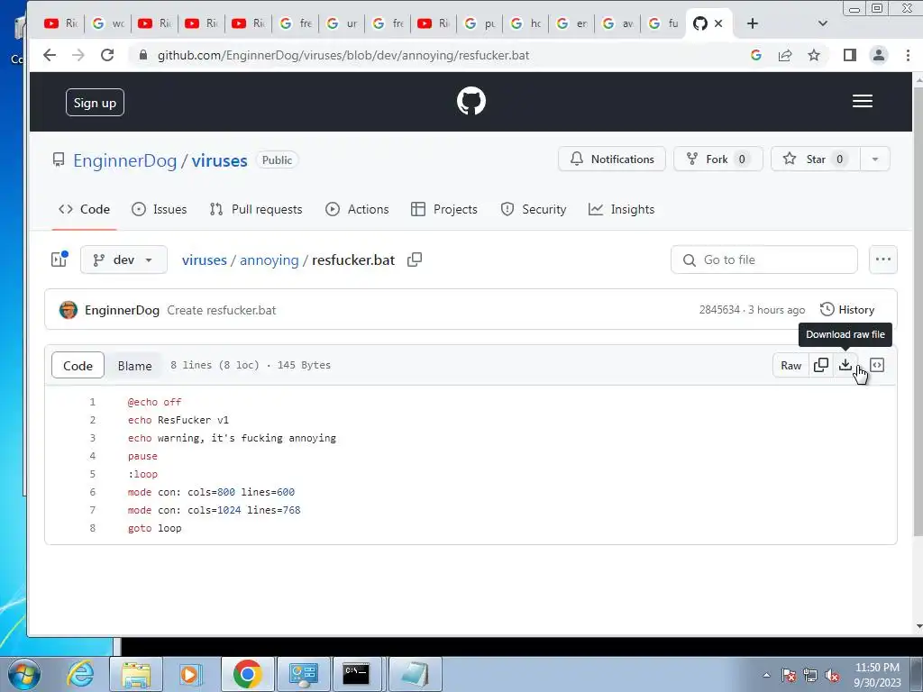Open Windows Media Player on the taskbar
The width and height of the screenshot is (923, 692).
click(191, 674)
